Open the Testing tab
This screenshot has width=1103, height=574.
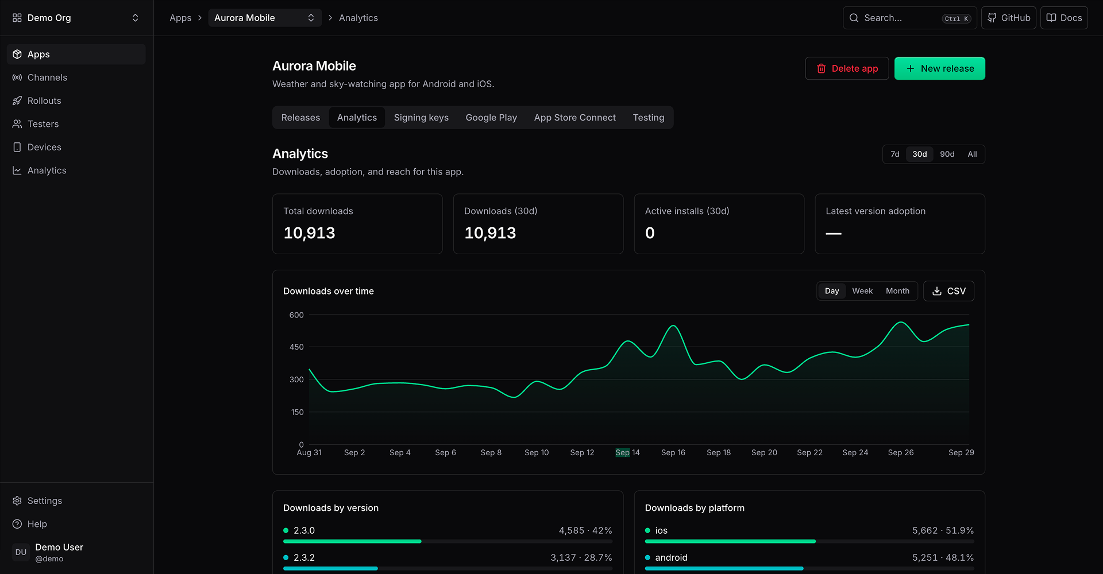[649, 118]
